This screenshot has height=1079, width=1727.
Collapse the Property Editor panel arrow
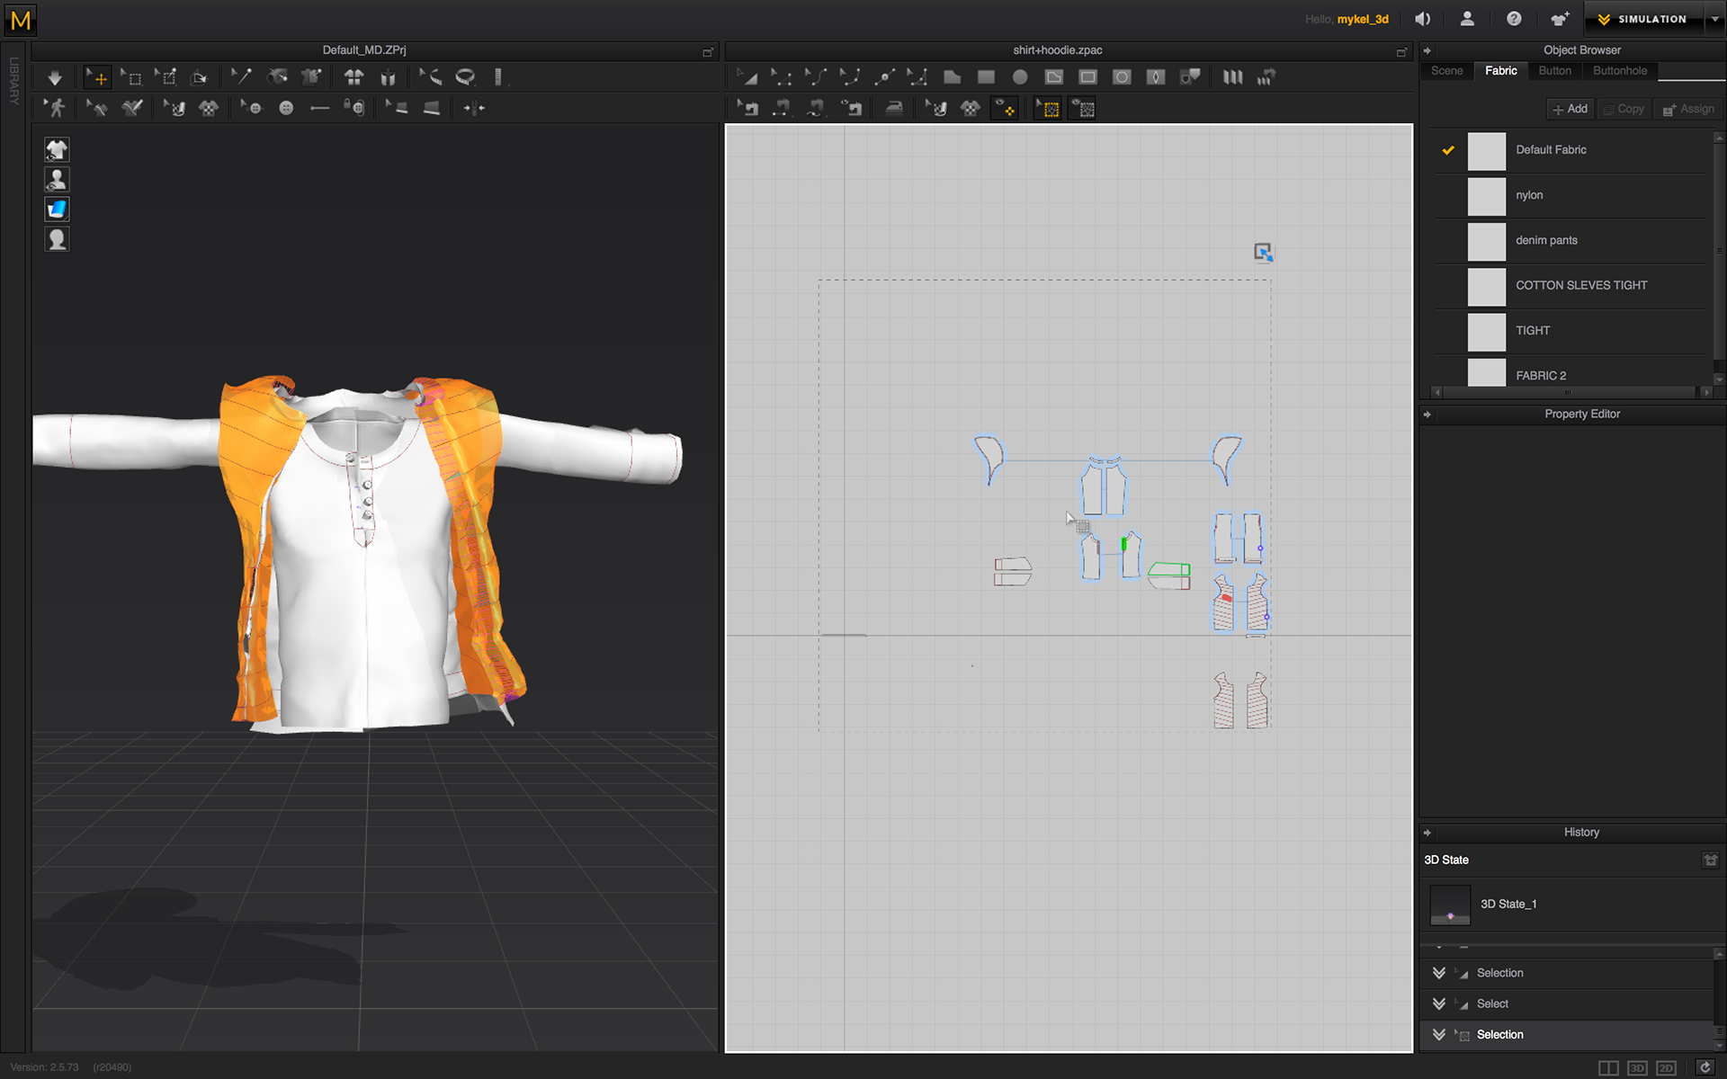pyautogui.click(x=1427, y=415)
